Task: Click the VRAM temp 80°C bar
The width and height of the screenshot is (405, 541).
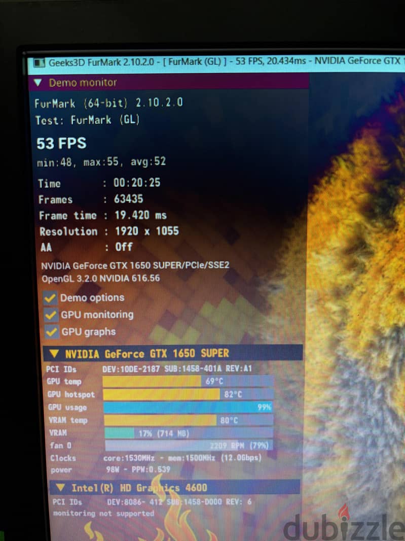Action: coord(189,420)
